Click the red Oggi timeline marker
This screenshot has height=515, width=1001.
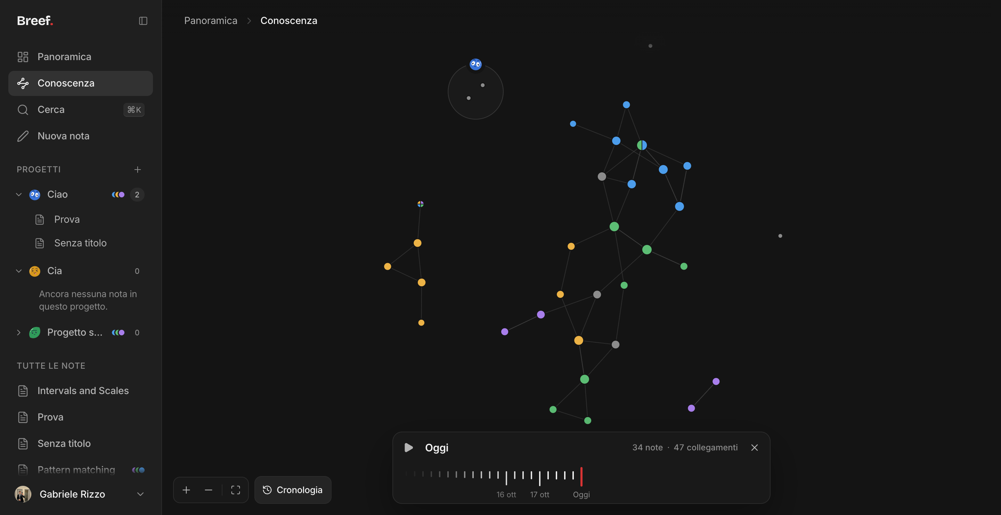581,476
